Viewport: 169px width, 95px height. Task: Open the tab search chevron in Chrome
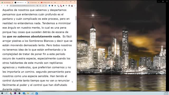(x=63, y=2)
